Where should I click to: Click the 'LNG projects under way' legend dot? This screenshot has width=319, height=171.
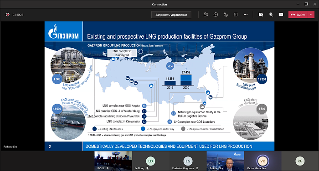[x=143, y=129]
